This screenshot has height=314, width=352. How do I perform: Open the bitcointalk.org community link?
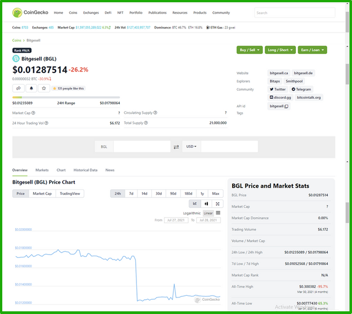click(x=309, y=97)
